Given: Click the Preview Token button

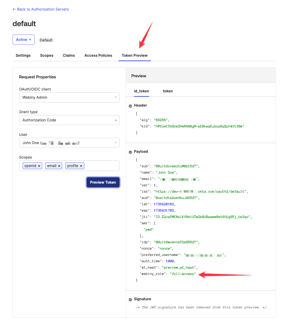Looking at the screenshot, I should [103, 182].
